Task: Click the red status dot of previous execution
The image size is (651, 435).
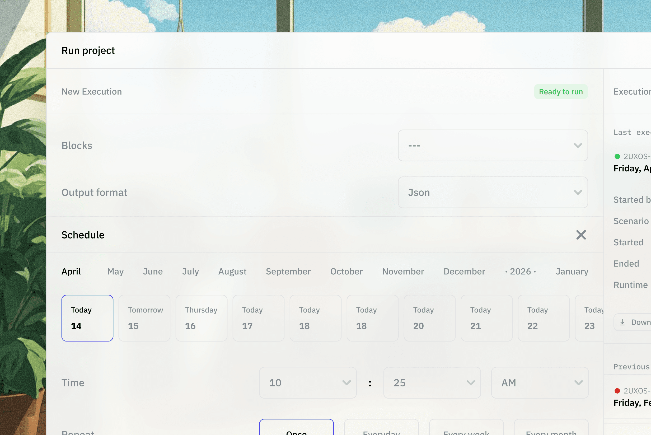Action: click(617, 391)
